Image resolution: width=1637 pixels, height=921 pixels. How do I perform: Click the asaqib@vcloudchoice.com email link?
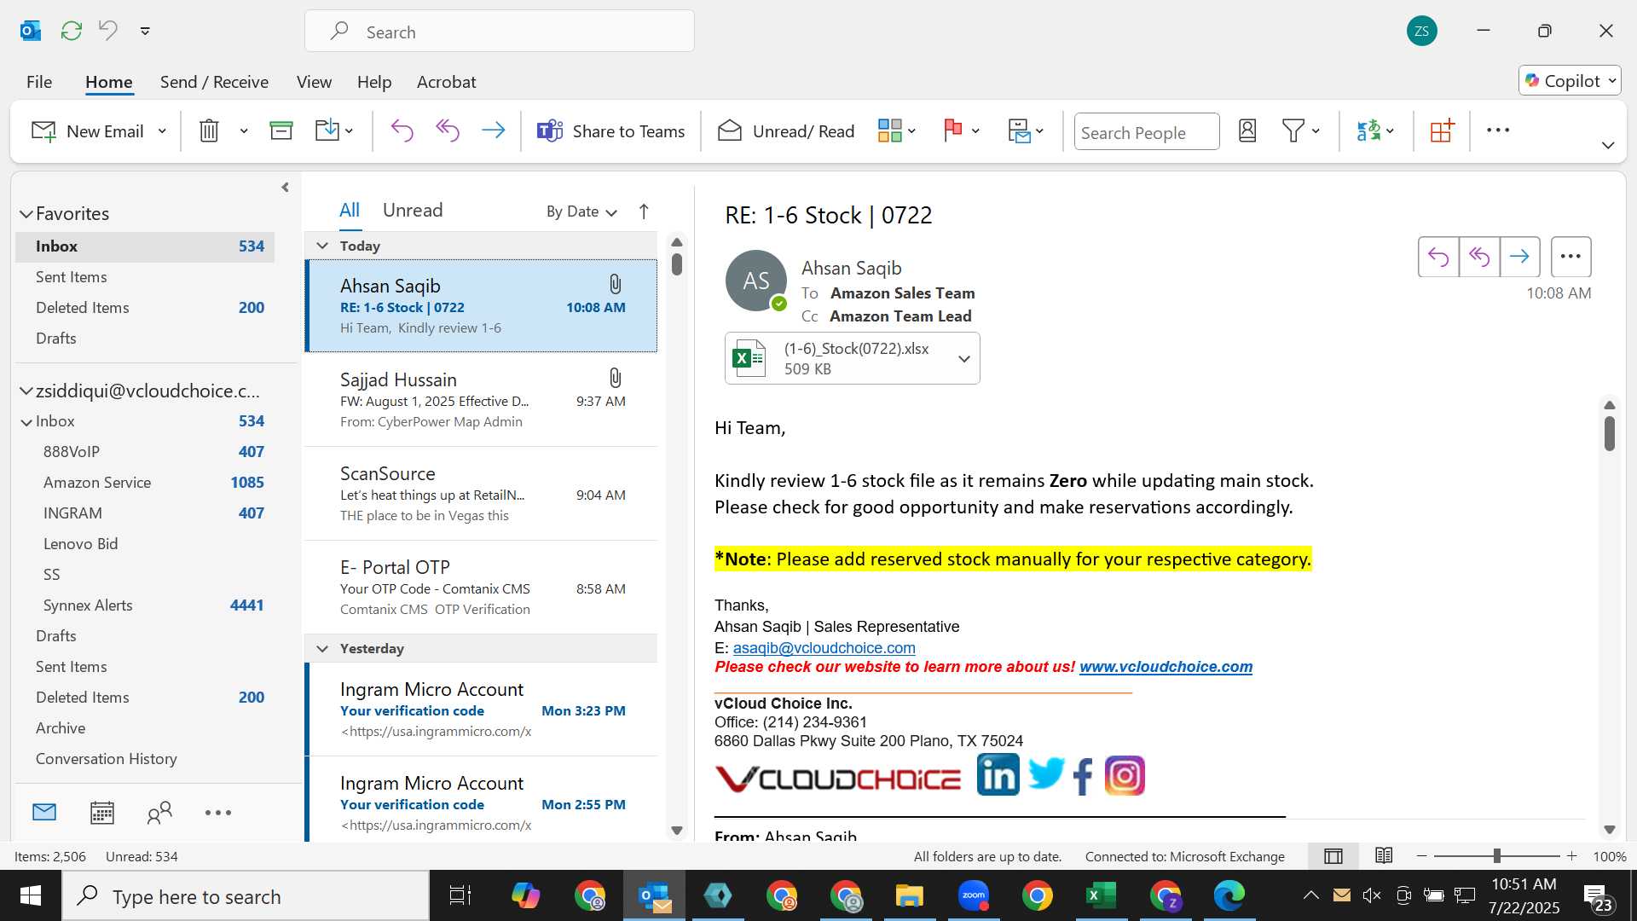coord(824,648)
